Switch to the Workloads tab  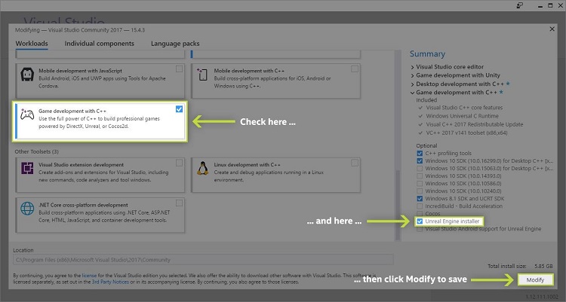(x=32, y=44)
